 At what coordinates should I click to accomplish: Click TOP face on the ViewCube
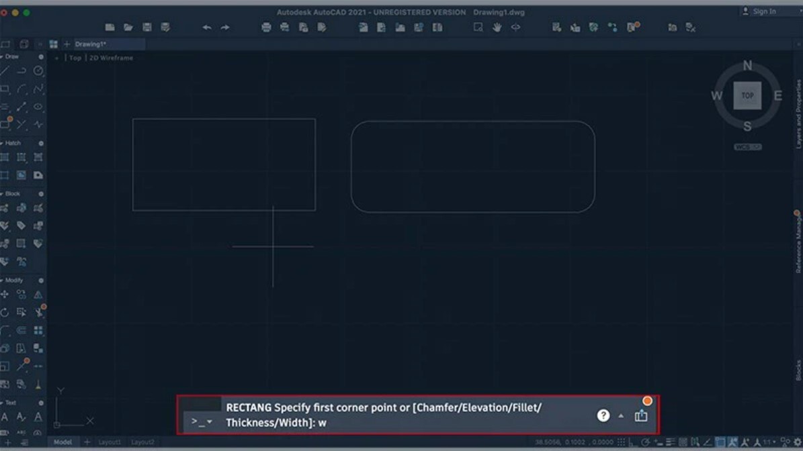coord(748,95)
